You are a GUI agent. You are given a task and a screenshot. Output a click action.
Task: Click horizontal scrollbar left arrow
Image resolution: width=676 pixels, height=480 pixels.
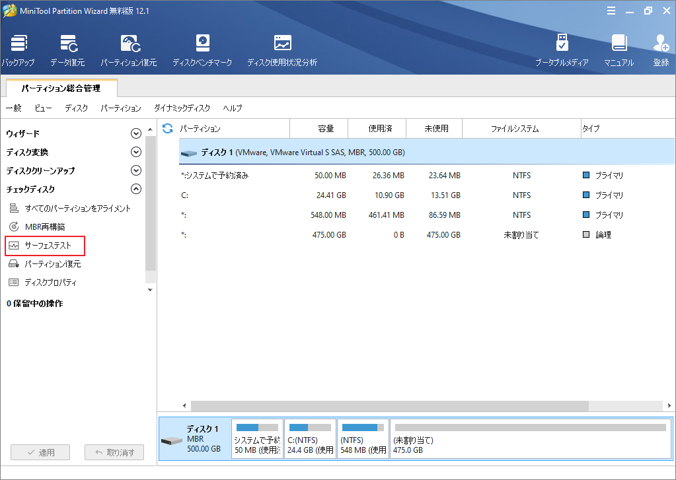pos(184,405)
